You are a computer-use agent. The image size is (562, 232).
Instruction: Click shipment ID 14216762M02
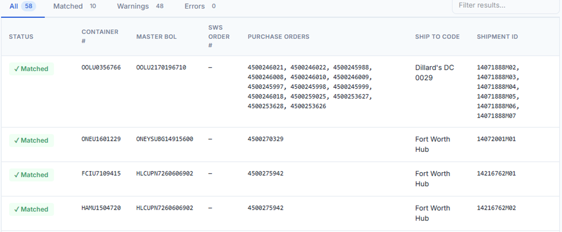496,208
